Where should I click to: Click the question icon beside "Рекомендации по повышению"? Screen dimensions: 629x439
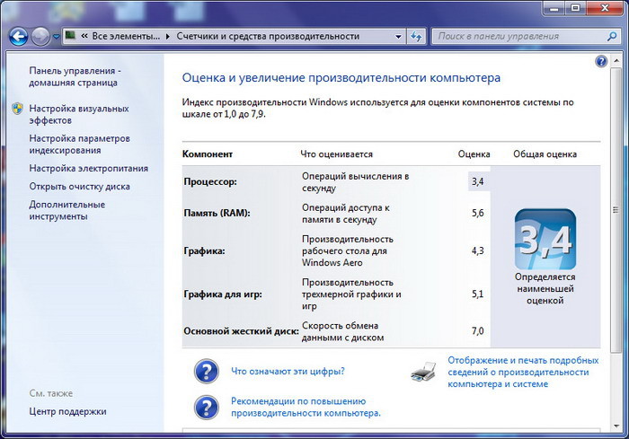click(207, 406)
